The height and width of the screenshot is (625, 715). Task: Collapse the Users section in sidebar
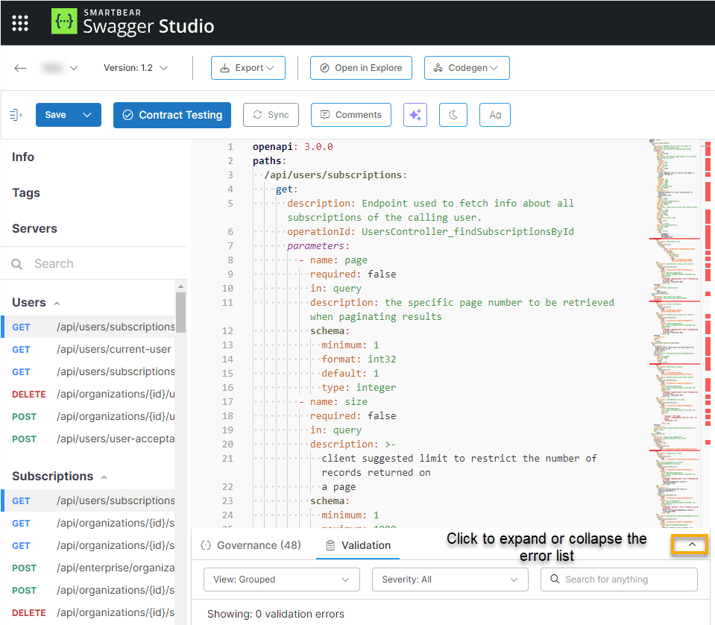57,303
